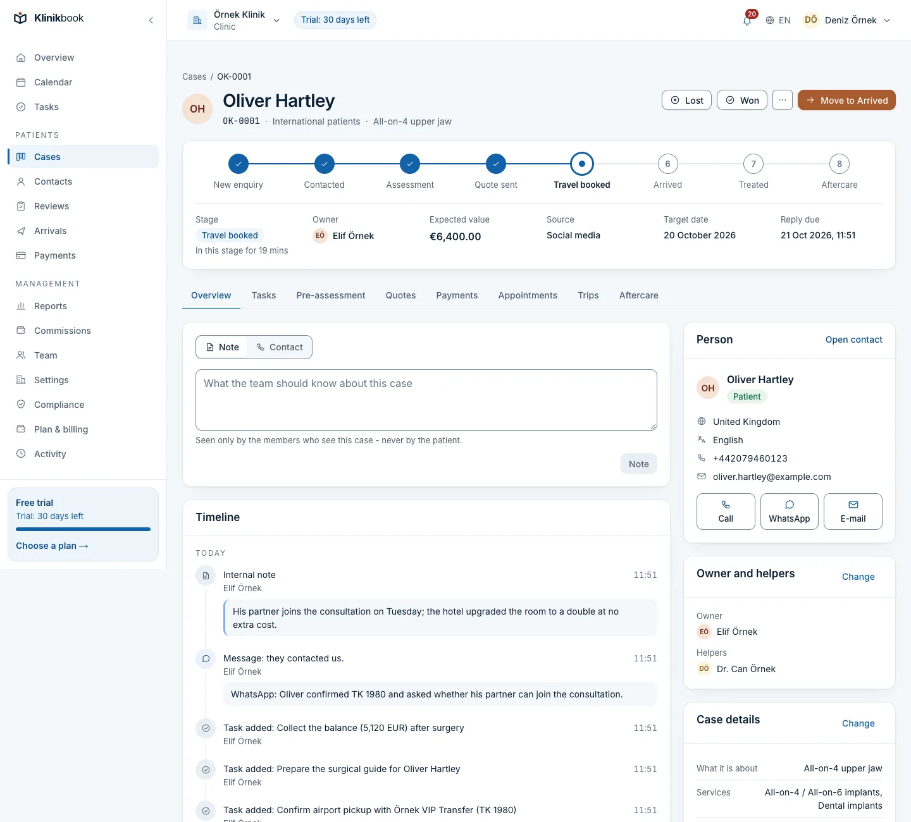This screenshot has width=911, height=822.
Task: Open the Tasks tab
Action: (x=264, y=295)
